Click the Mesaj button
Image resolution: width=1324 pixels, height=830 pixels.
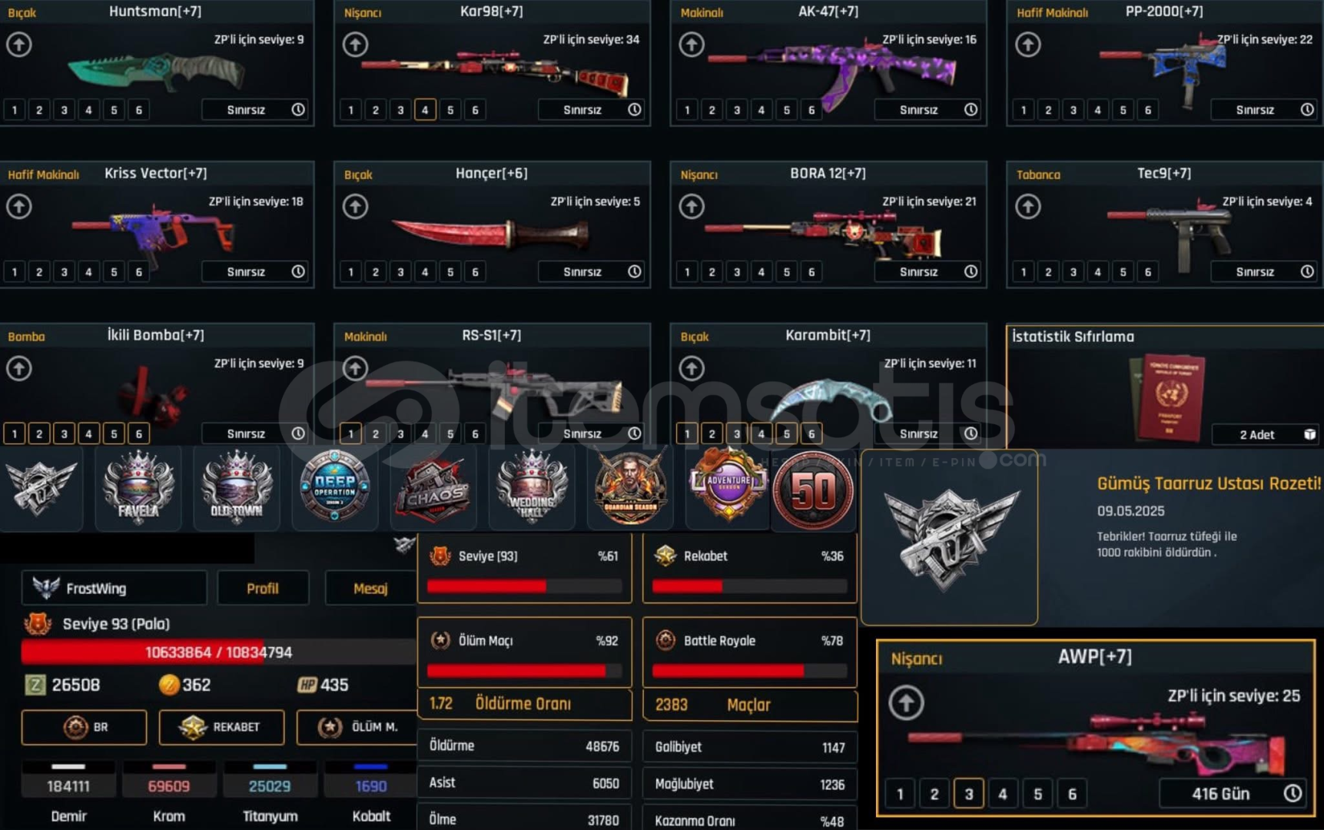(370, 588)
